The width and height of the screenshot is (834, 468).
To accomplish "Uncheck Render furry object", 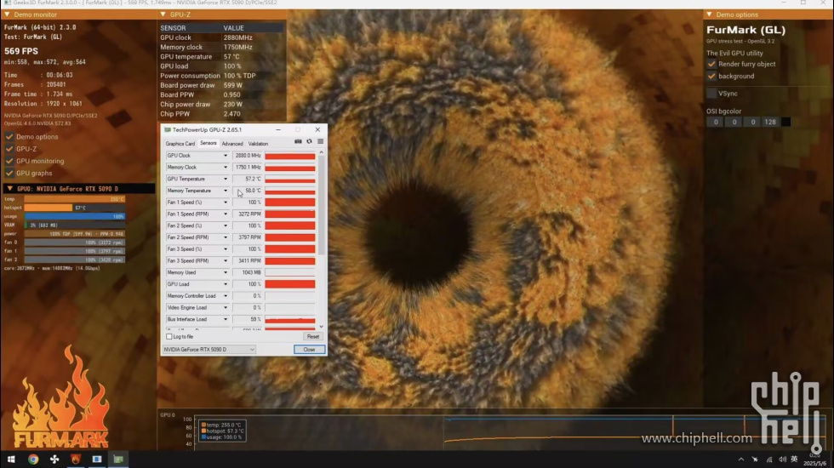I will pyautogui.click(x=711, y=64).
